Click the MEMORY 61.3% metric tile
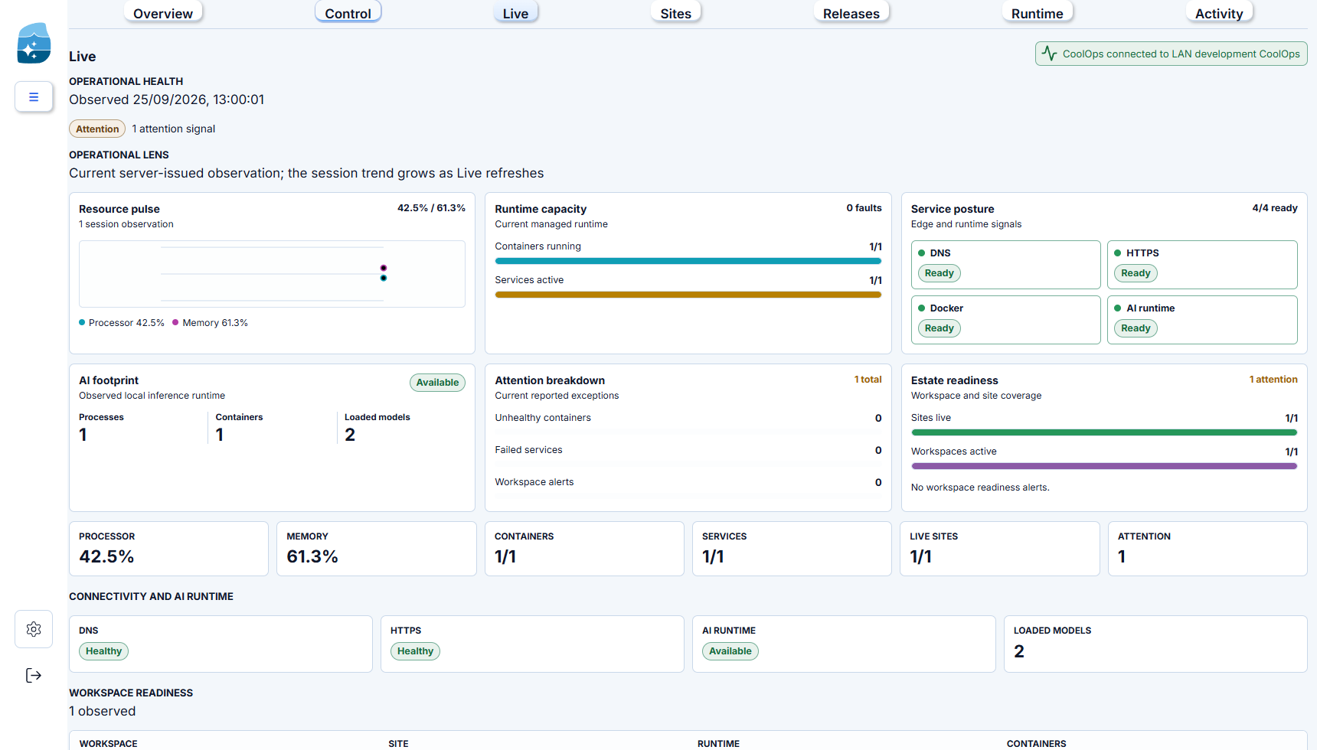The width and height of the screenshot is (1317, 750). click(376, 549)
